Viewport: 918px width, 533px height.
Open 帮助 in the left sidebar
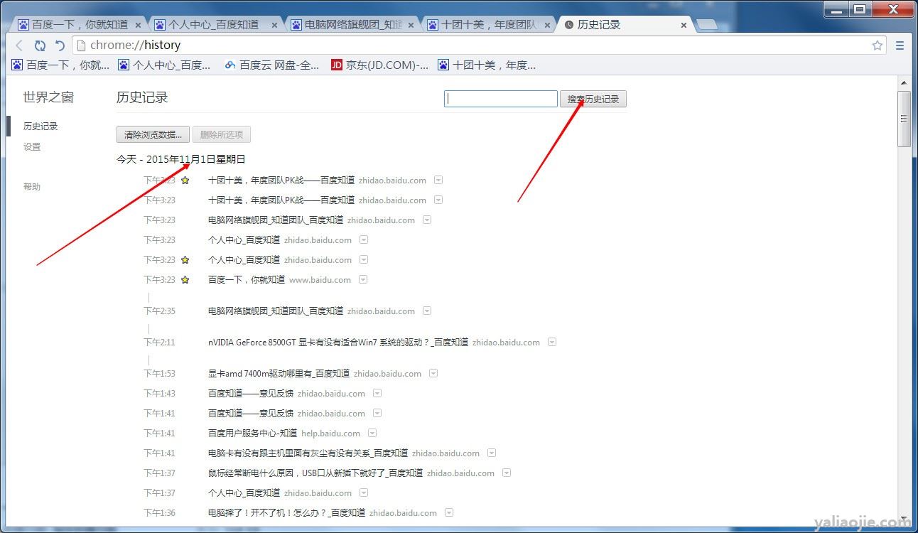point(32,187)
